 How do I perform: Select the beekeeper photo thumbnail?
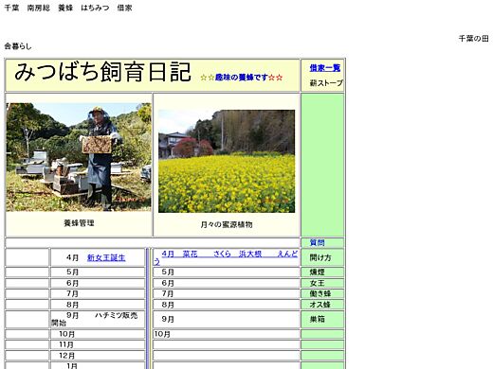[x=79, y=157]
